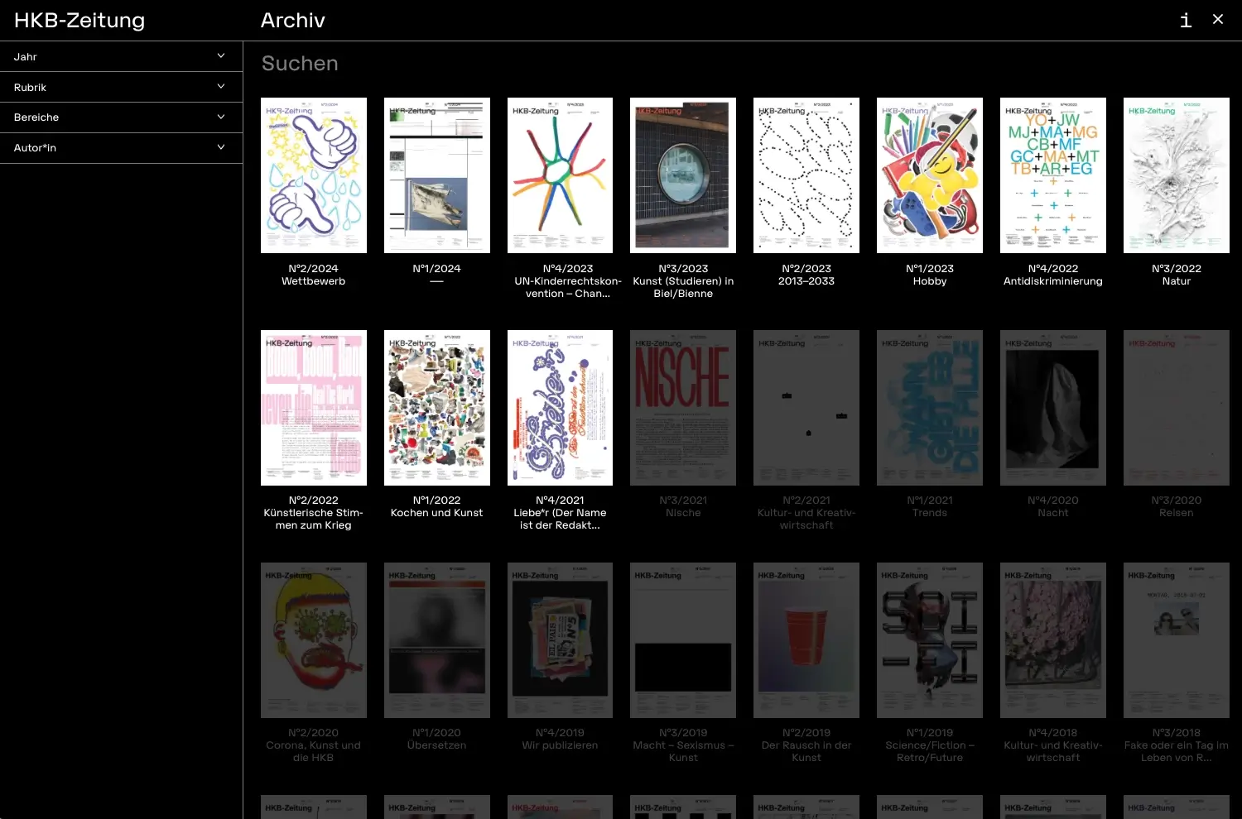
Task: Click the 'N°4/2020 Nacht' caption
Action: click(1053, 506)
